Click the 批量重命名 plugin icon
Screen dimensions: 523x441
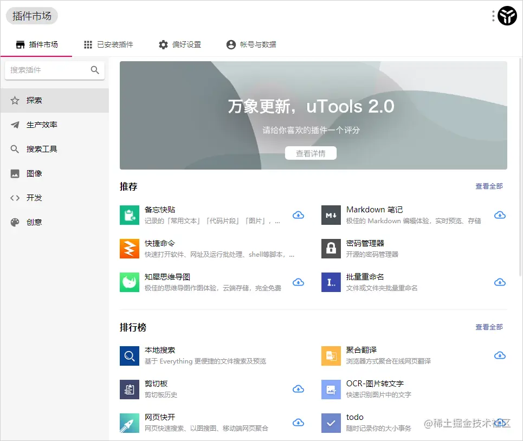pos(331,282)
